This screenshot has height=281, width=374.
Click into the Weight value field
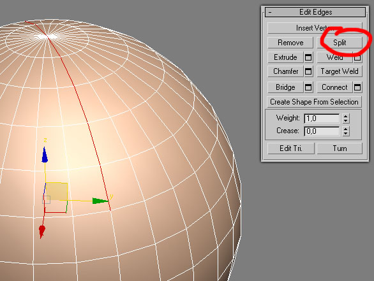point(322,119)
